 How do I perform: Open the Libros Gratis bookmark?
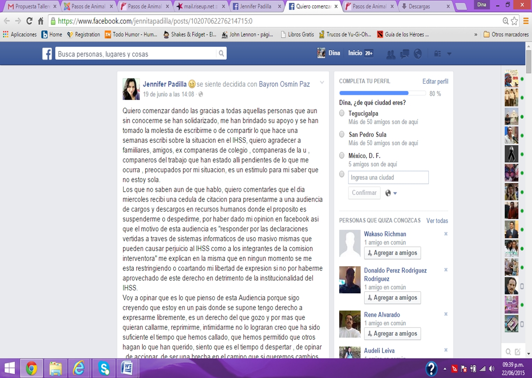[x=297, y=35]
